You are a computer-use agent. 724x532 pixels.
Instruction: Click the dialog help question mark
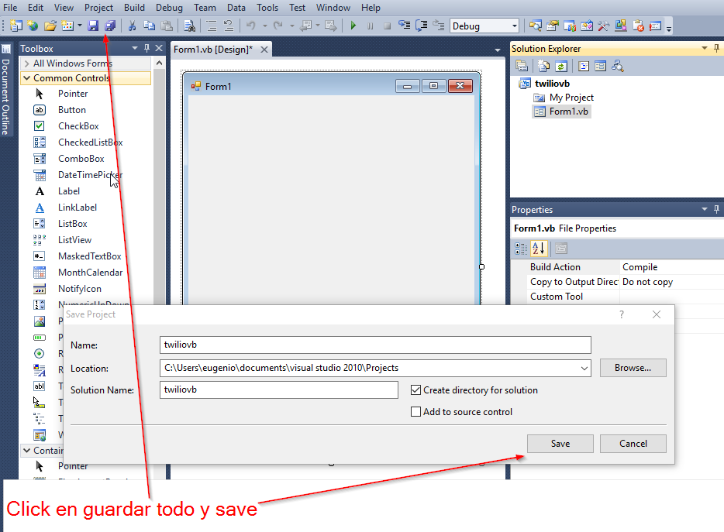(x=622, y=314)
